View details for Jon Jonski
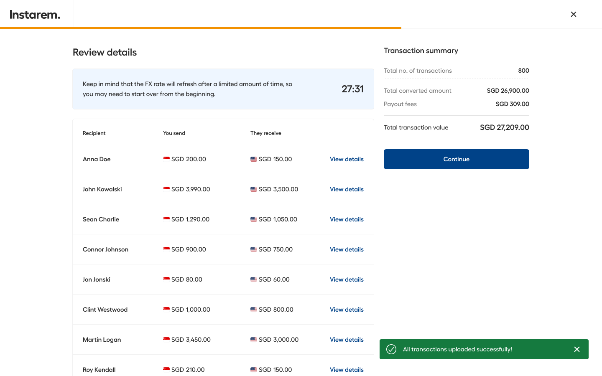The width and height of the screenshot is (602, 376). [346, 279]
